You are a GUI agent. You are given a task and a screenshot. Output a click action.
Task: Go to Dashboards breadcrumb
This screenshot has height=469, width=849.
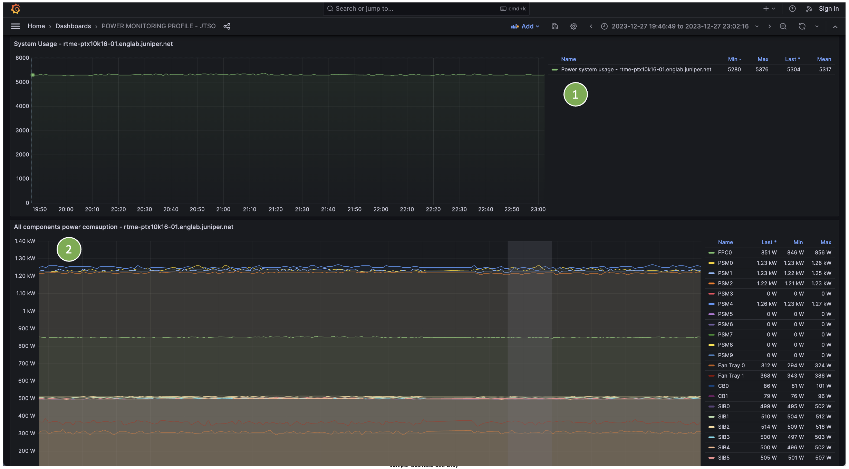[x=73, y=26]
